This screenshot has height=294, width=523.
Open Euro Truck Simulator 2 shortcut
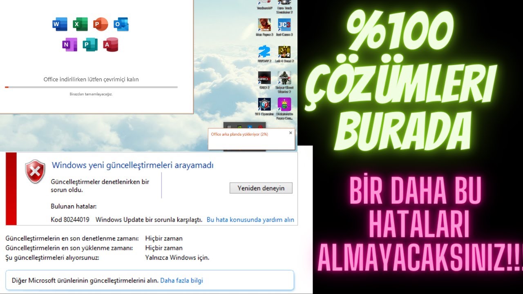pos(284,6)
